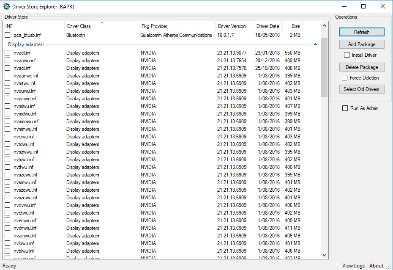Minimize the Driver Store Explorer window

[x=345, y=6]
